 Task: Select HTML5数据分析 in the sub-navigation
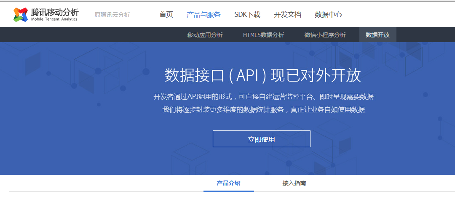coord(263,35)
